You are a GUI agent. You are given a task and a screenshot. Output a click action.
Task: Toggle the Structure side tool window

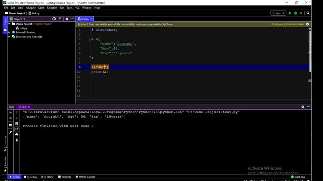(x=5, y=144)
